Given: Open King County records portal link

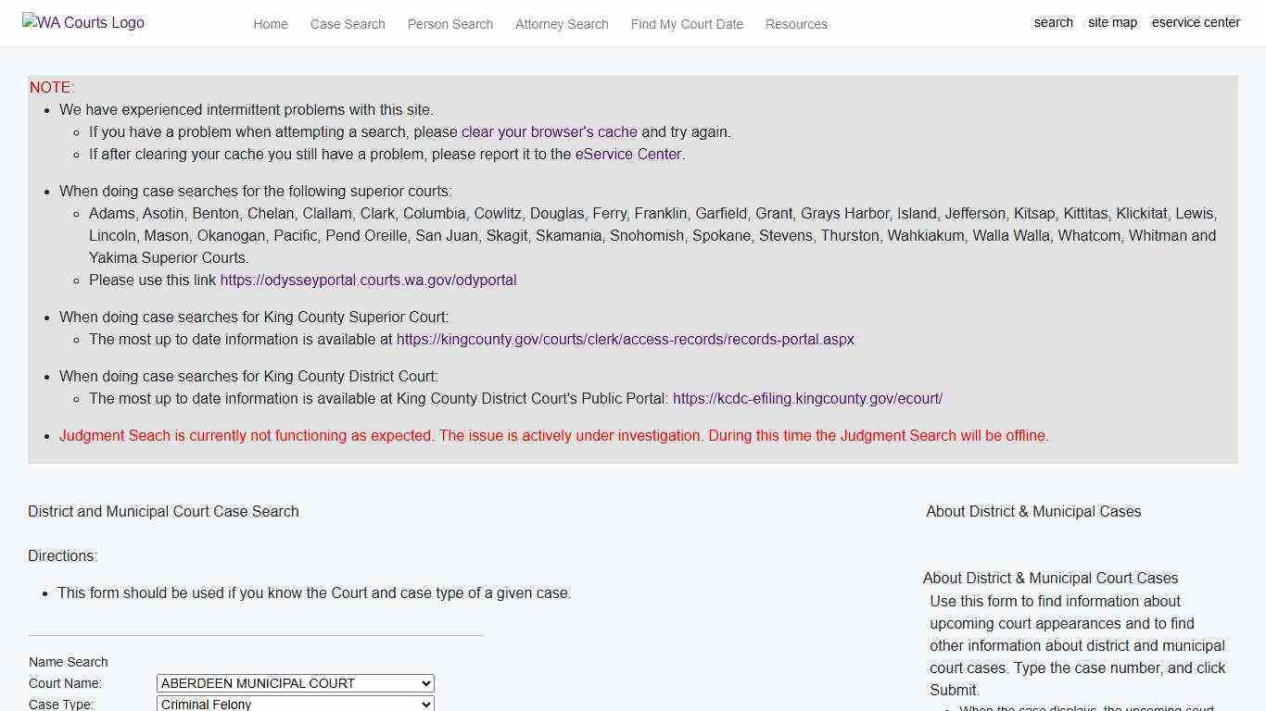Looking at the screenshot, I should click(x=626, y=339).
